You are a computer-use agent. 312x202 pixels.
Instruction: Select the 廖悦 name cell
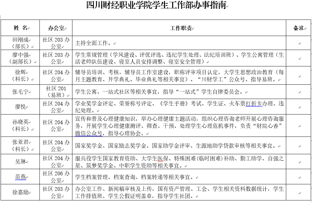pos(21,107)
